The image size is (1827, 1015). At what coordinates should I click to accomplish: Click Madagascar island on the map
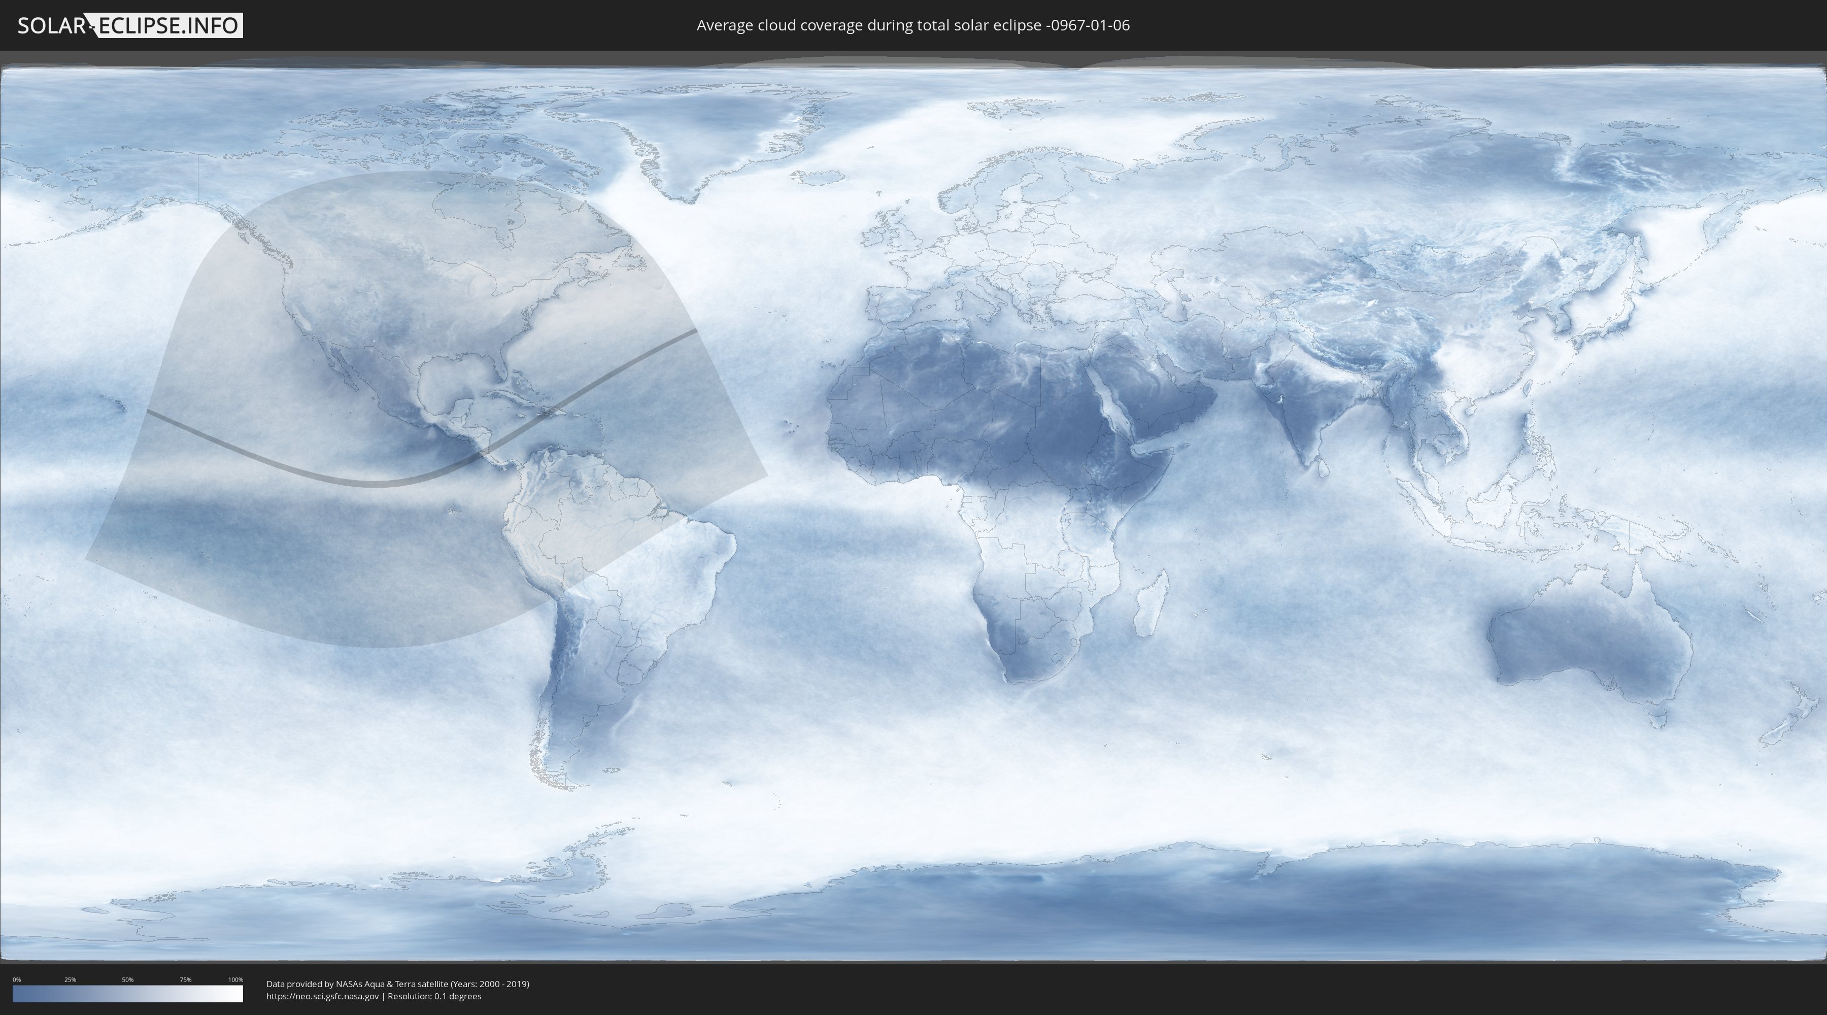[1151, 608]
